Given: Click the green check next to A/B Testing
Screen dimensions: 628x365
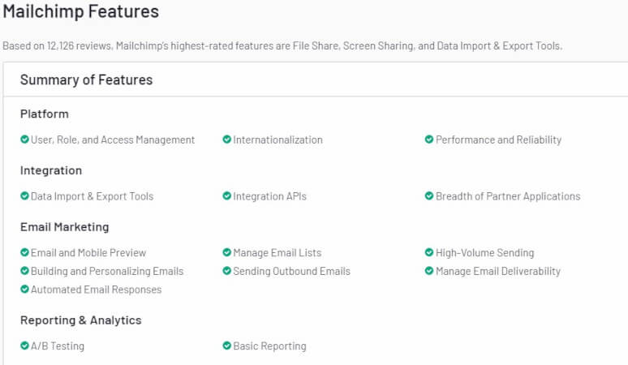Looking at the screenshot, I should [x=24, y=346].
